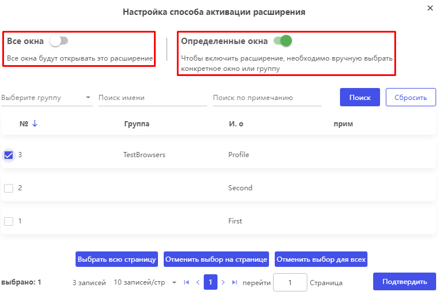
Task: Go to first page icon
Action: 186,282
